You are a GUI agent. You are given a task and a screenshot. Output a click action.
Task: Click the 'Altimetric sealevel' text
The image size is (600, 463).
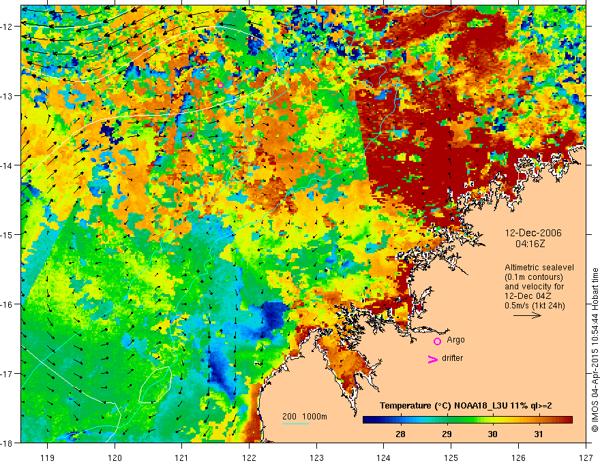(539, 268)
